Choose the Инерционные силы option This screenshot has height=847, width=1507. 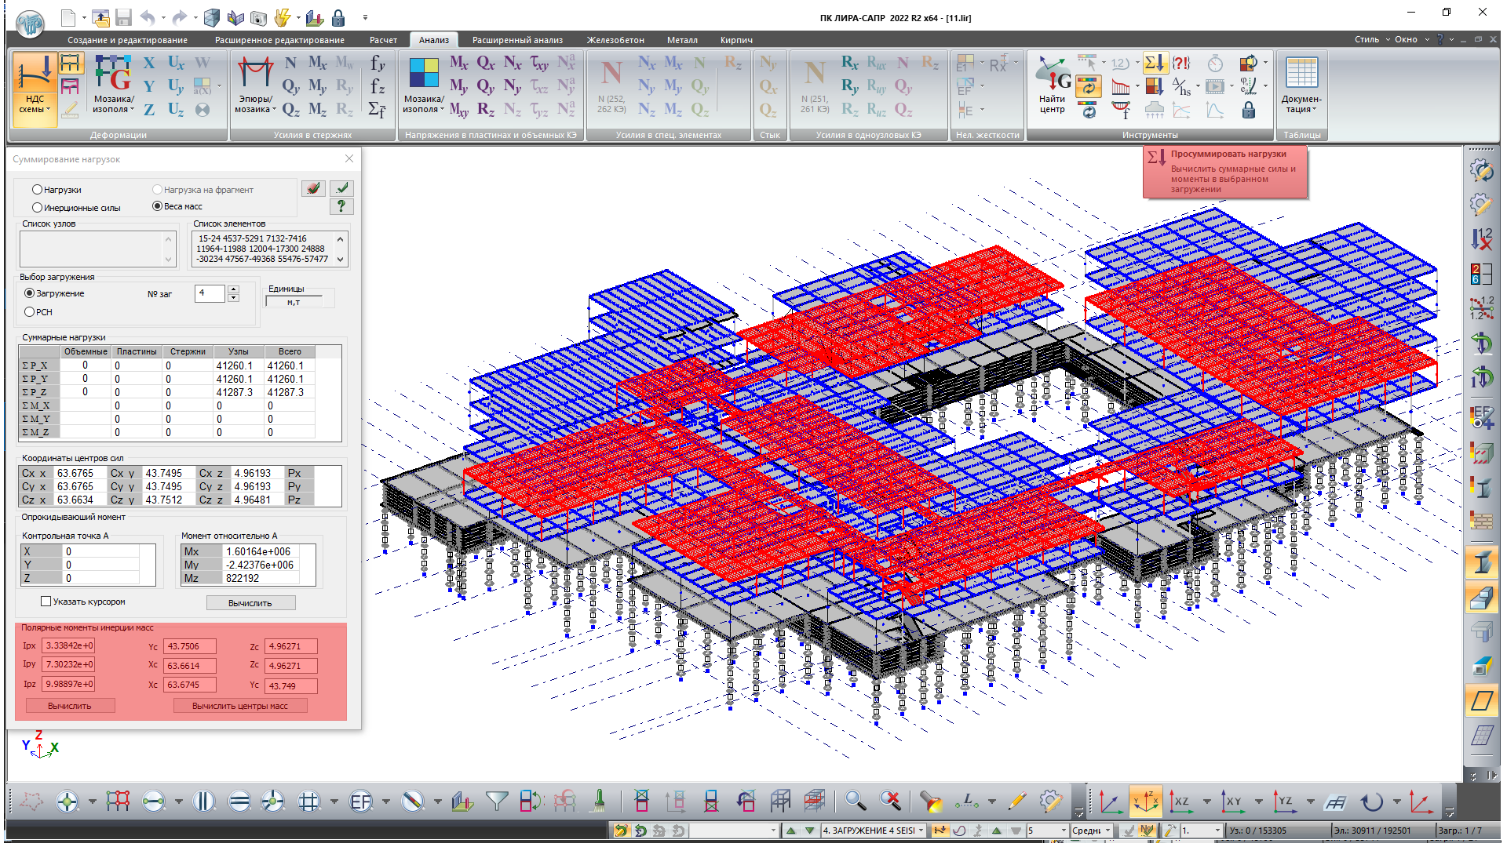37,208
